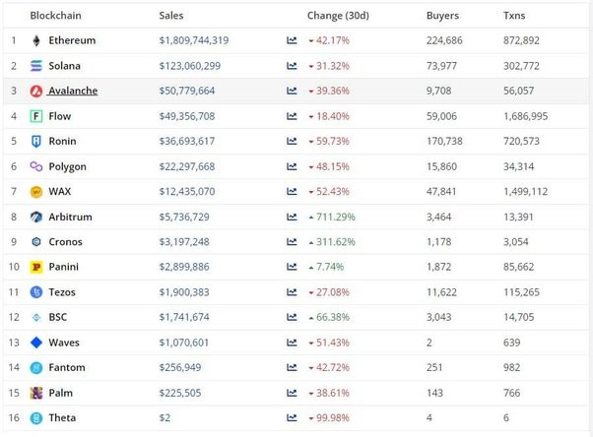
Task: Open the BSC blockchain link
Action: click(57, 317)
